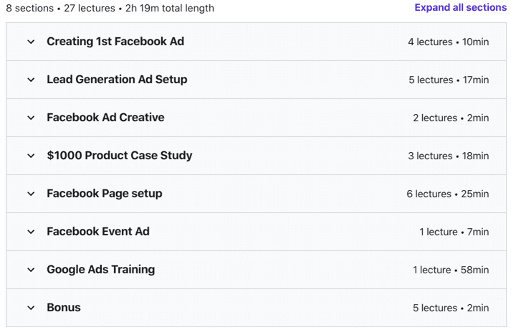Expand the Facebook Event Ad chevron
The image size is (511, 330).
coord(31,232)
